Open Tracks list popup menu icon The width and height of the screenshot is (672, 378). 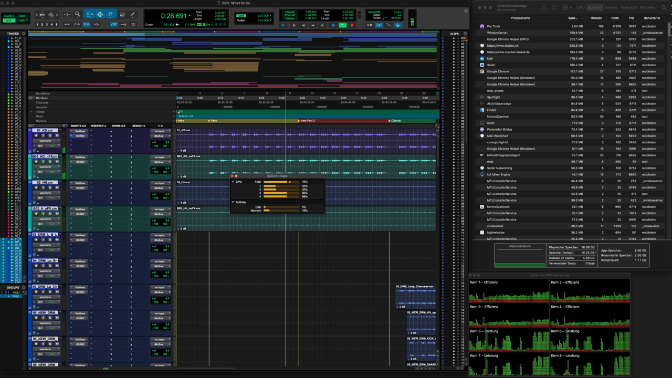coord(24,34)
